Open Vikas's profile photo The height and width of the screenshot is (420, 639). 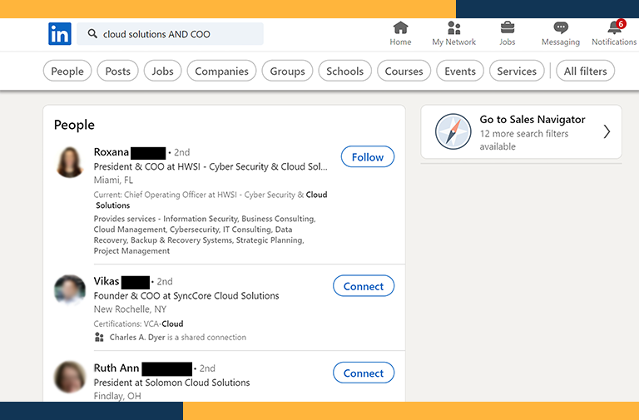point(70,290)
